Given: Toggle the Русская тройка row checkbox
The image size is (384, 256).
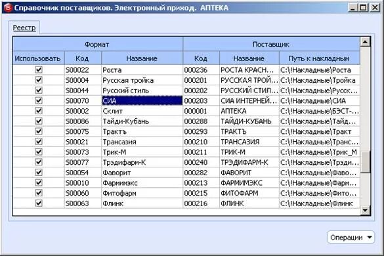Looking at the screenshot, I should click(39, 80).
